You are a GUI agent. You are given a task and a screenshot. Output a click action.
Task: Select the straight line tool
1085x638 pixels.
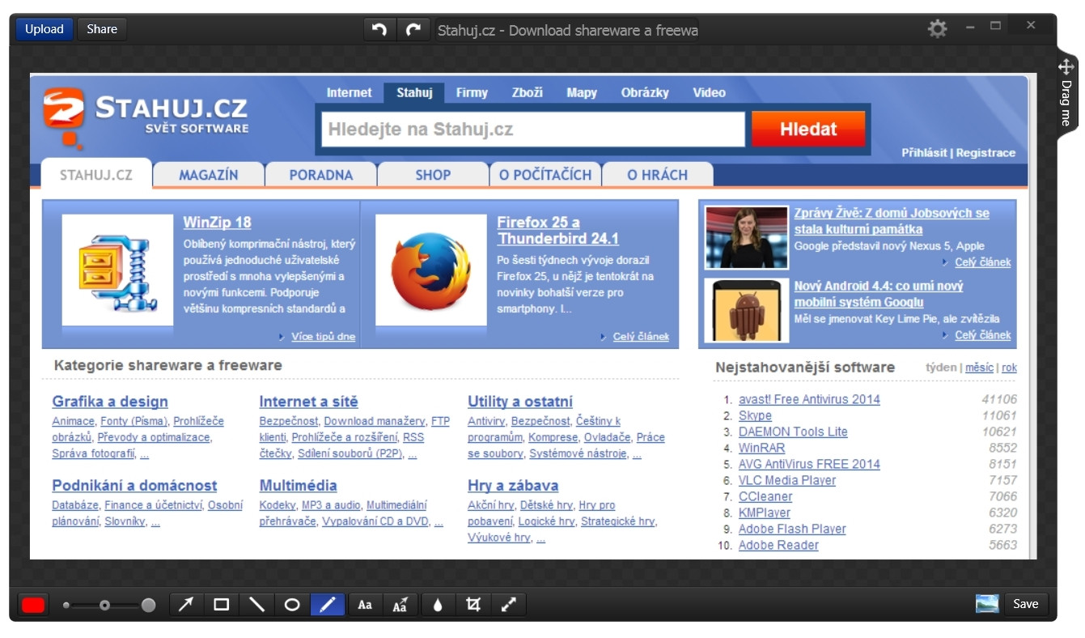click(x=256, y=604)
